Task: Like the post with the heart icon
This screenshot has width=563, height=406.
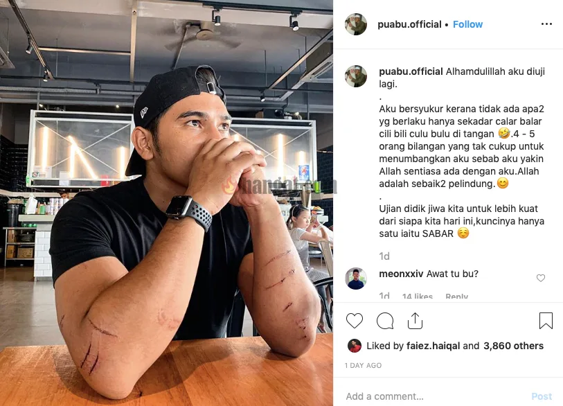Action: [355, 321]
